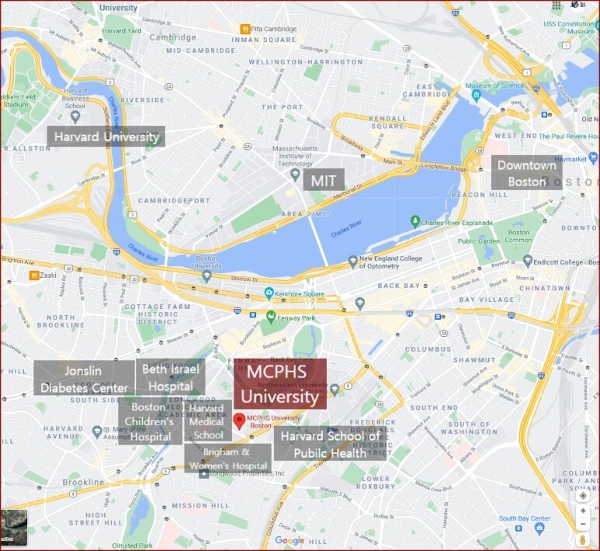Viewport: 600px width, 551px height.
Task: Select the Kenmore Square camera marker
Action: coord(269,293)
